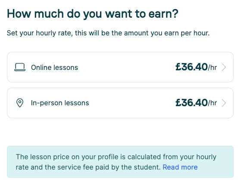
Task: Click the word 'earn?' in the title
Action: 163,14
